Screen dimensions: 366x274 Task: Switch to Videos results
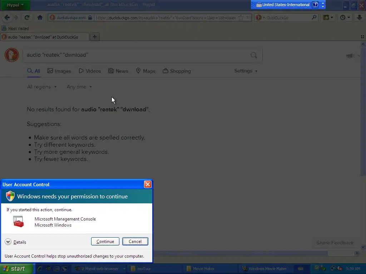[x=90, y=71]
